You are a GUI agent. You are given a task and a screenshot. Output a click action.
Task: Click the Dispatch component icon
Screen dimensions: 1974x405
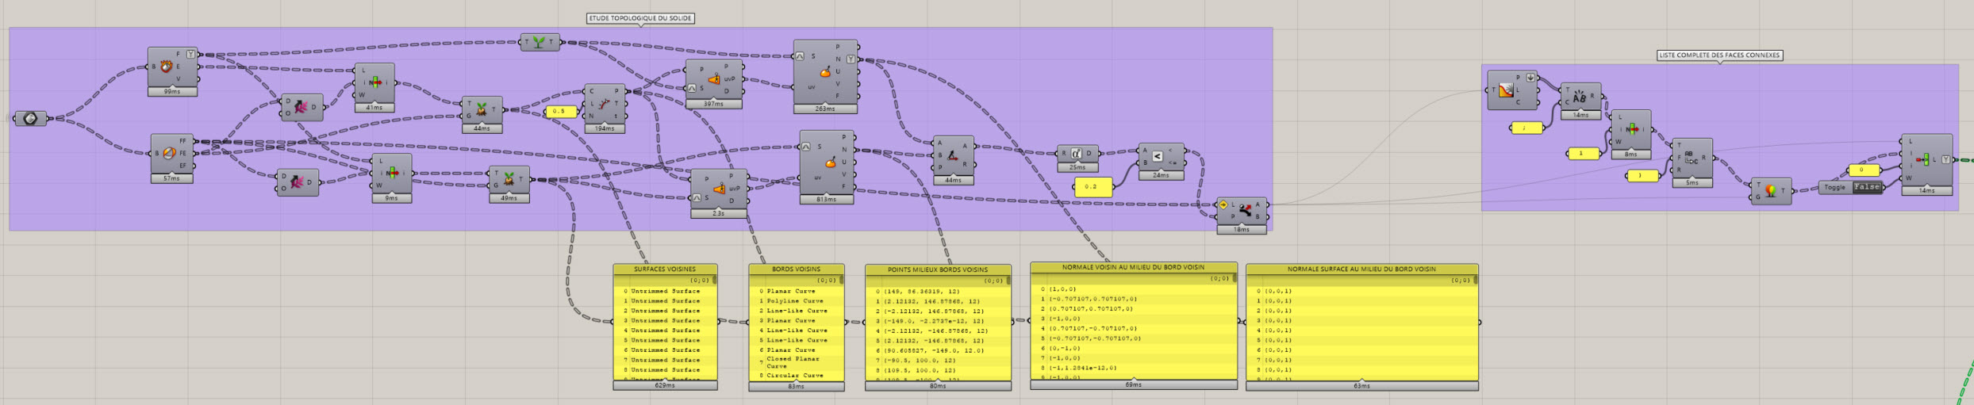pyautogui.click(x=1245, y=210)
